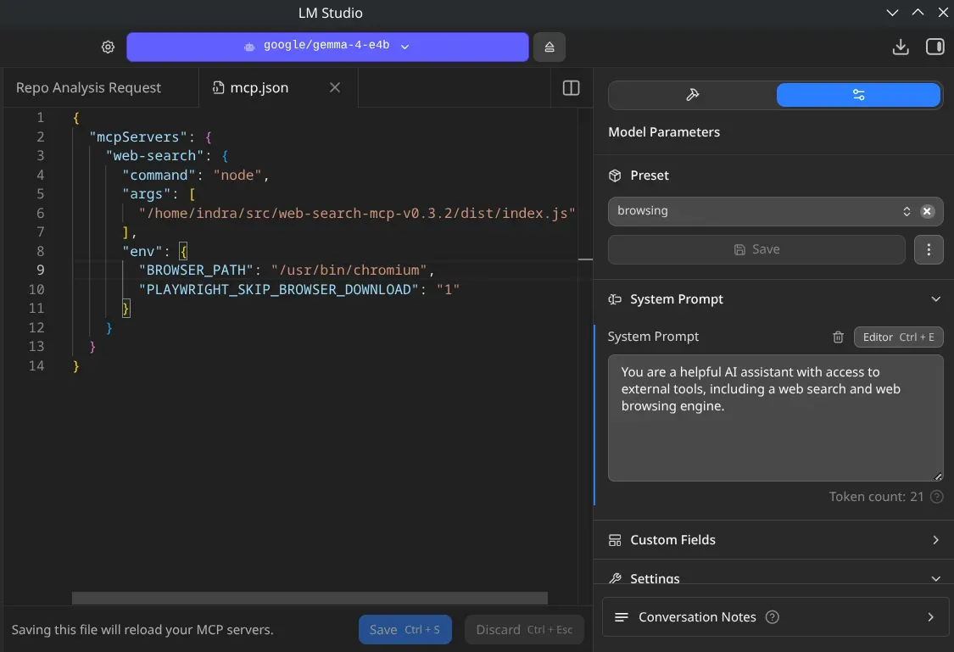This screenshot has width=954, height=652.
Task: Show Conversation Notes help icon
Action: (772, 616)
